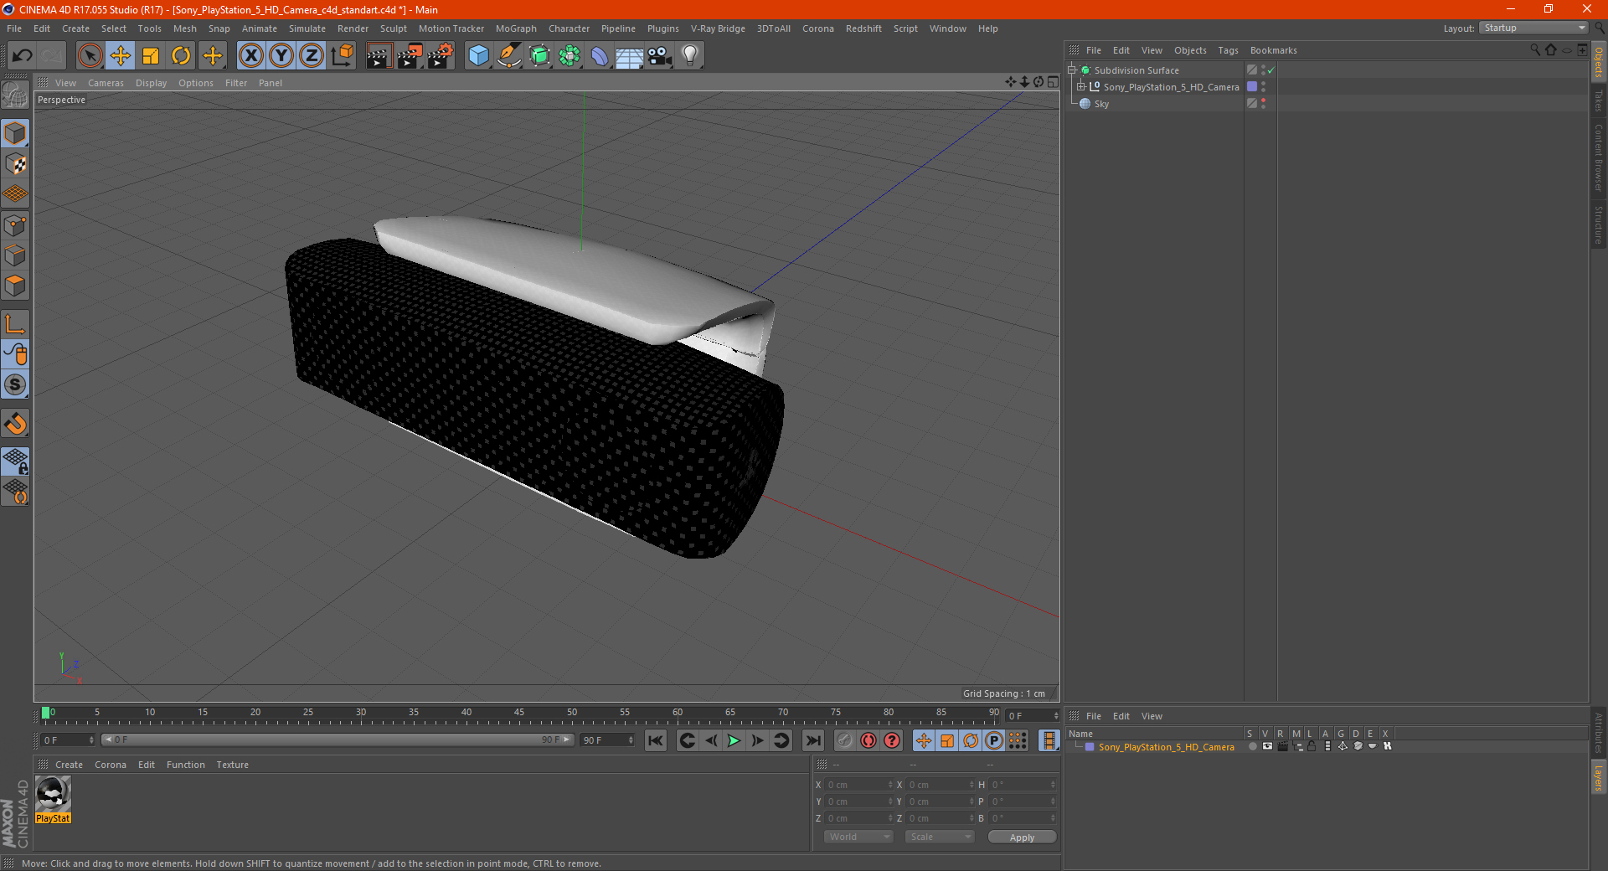Toggle coordinate system icon
The width and height of the screenshot is (1608, 871).
(342, 56)
